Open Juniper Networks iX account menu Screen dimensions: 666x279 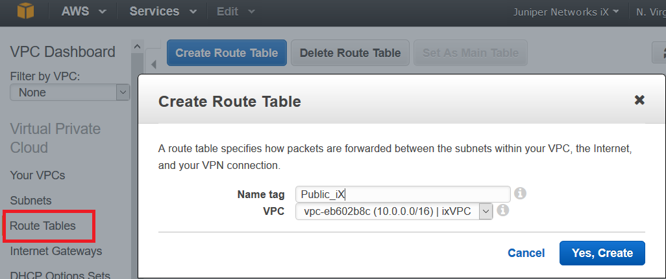point(566,12)
